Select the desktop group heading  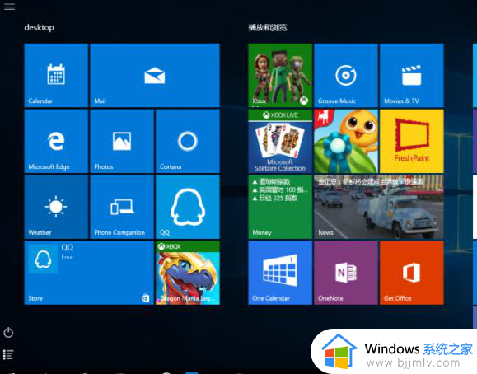pyautogui.click(x=39, y=27)
